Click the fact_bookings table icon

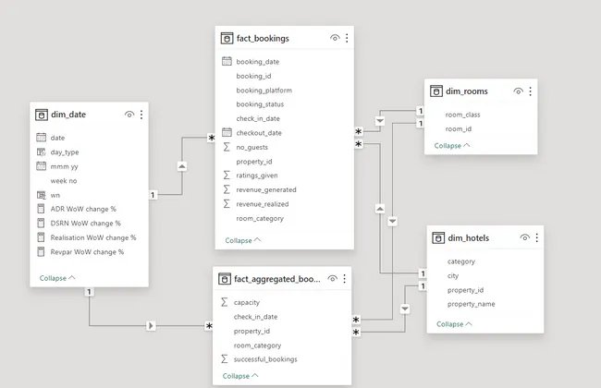coord(227,38)
